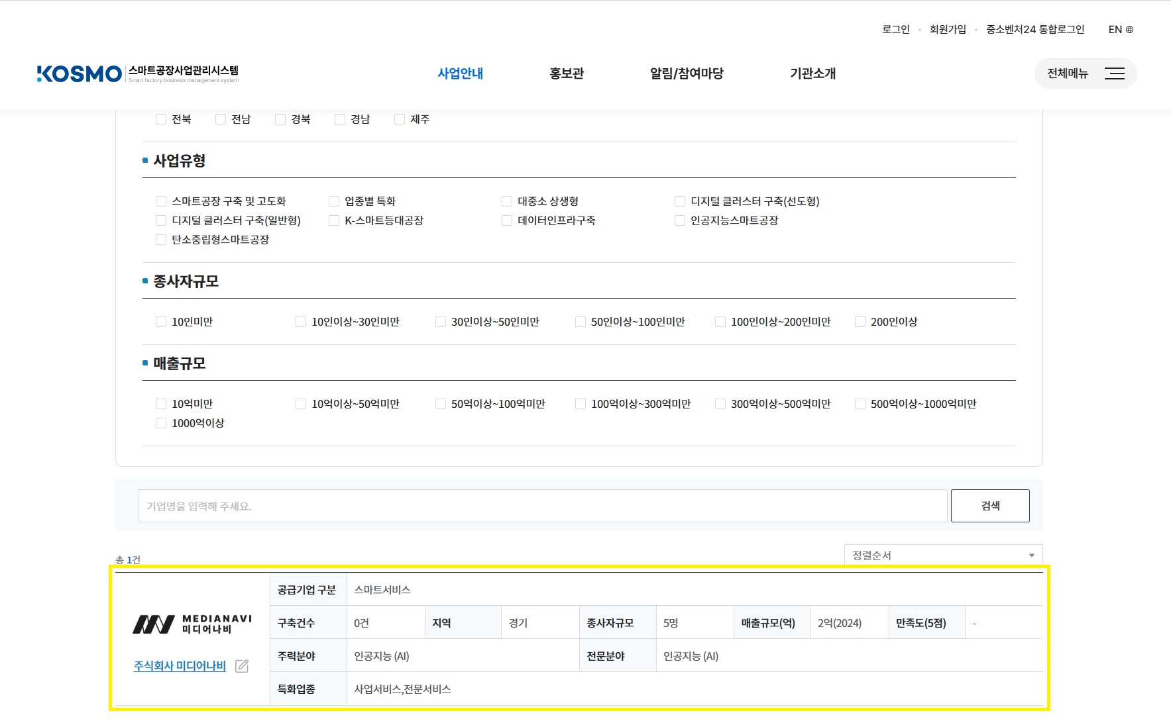Toggle the K-스마트등대공장 checkbox
This screenshot has height=719, width=1171.
(x=334, y=220)
